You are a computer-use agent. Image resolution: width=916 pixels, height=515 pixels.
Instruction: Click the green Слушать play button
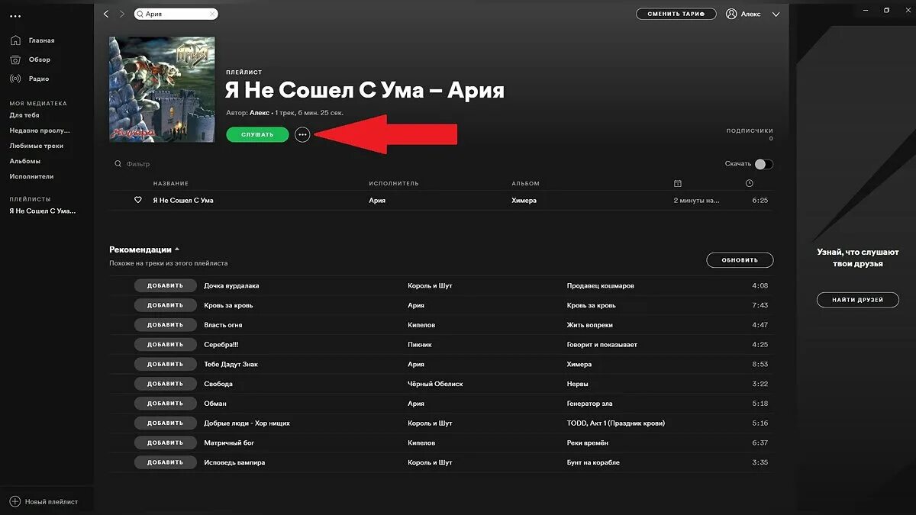tap(257, 134)
